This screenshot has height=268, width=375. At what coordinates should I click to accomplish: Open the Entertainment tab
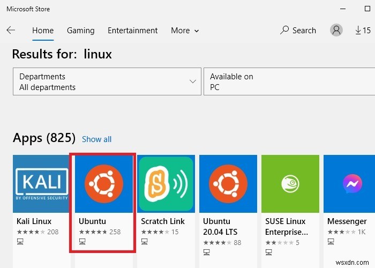pyautogui.click(x=132, y=31)
